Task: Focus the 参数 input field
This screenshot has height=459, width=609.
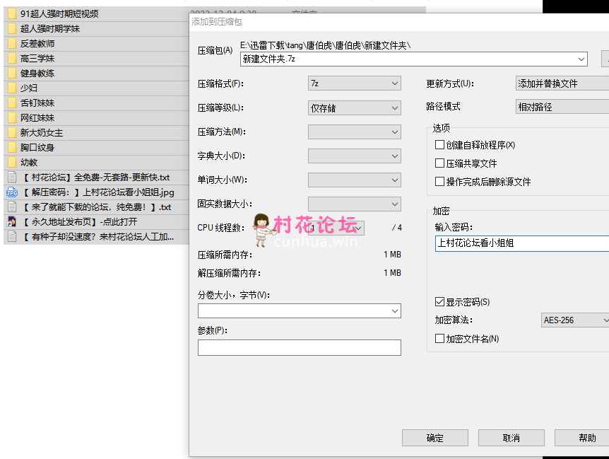Action: click(299, 347)
